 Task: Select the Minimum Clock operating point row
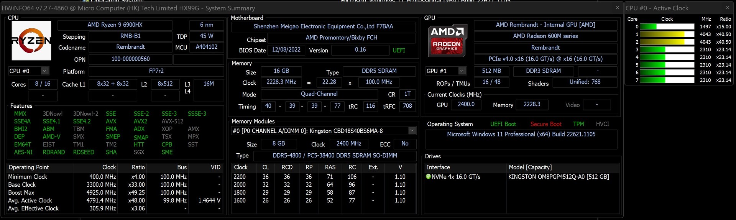coord(114,177)
